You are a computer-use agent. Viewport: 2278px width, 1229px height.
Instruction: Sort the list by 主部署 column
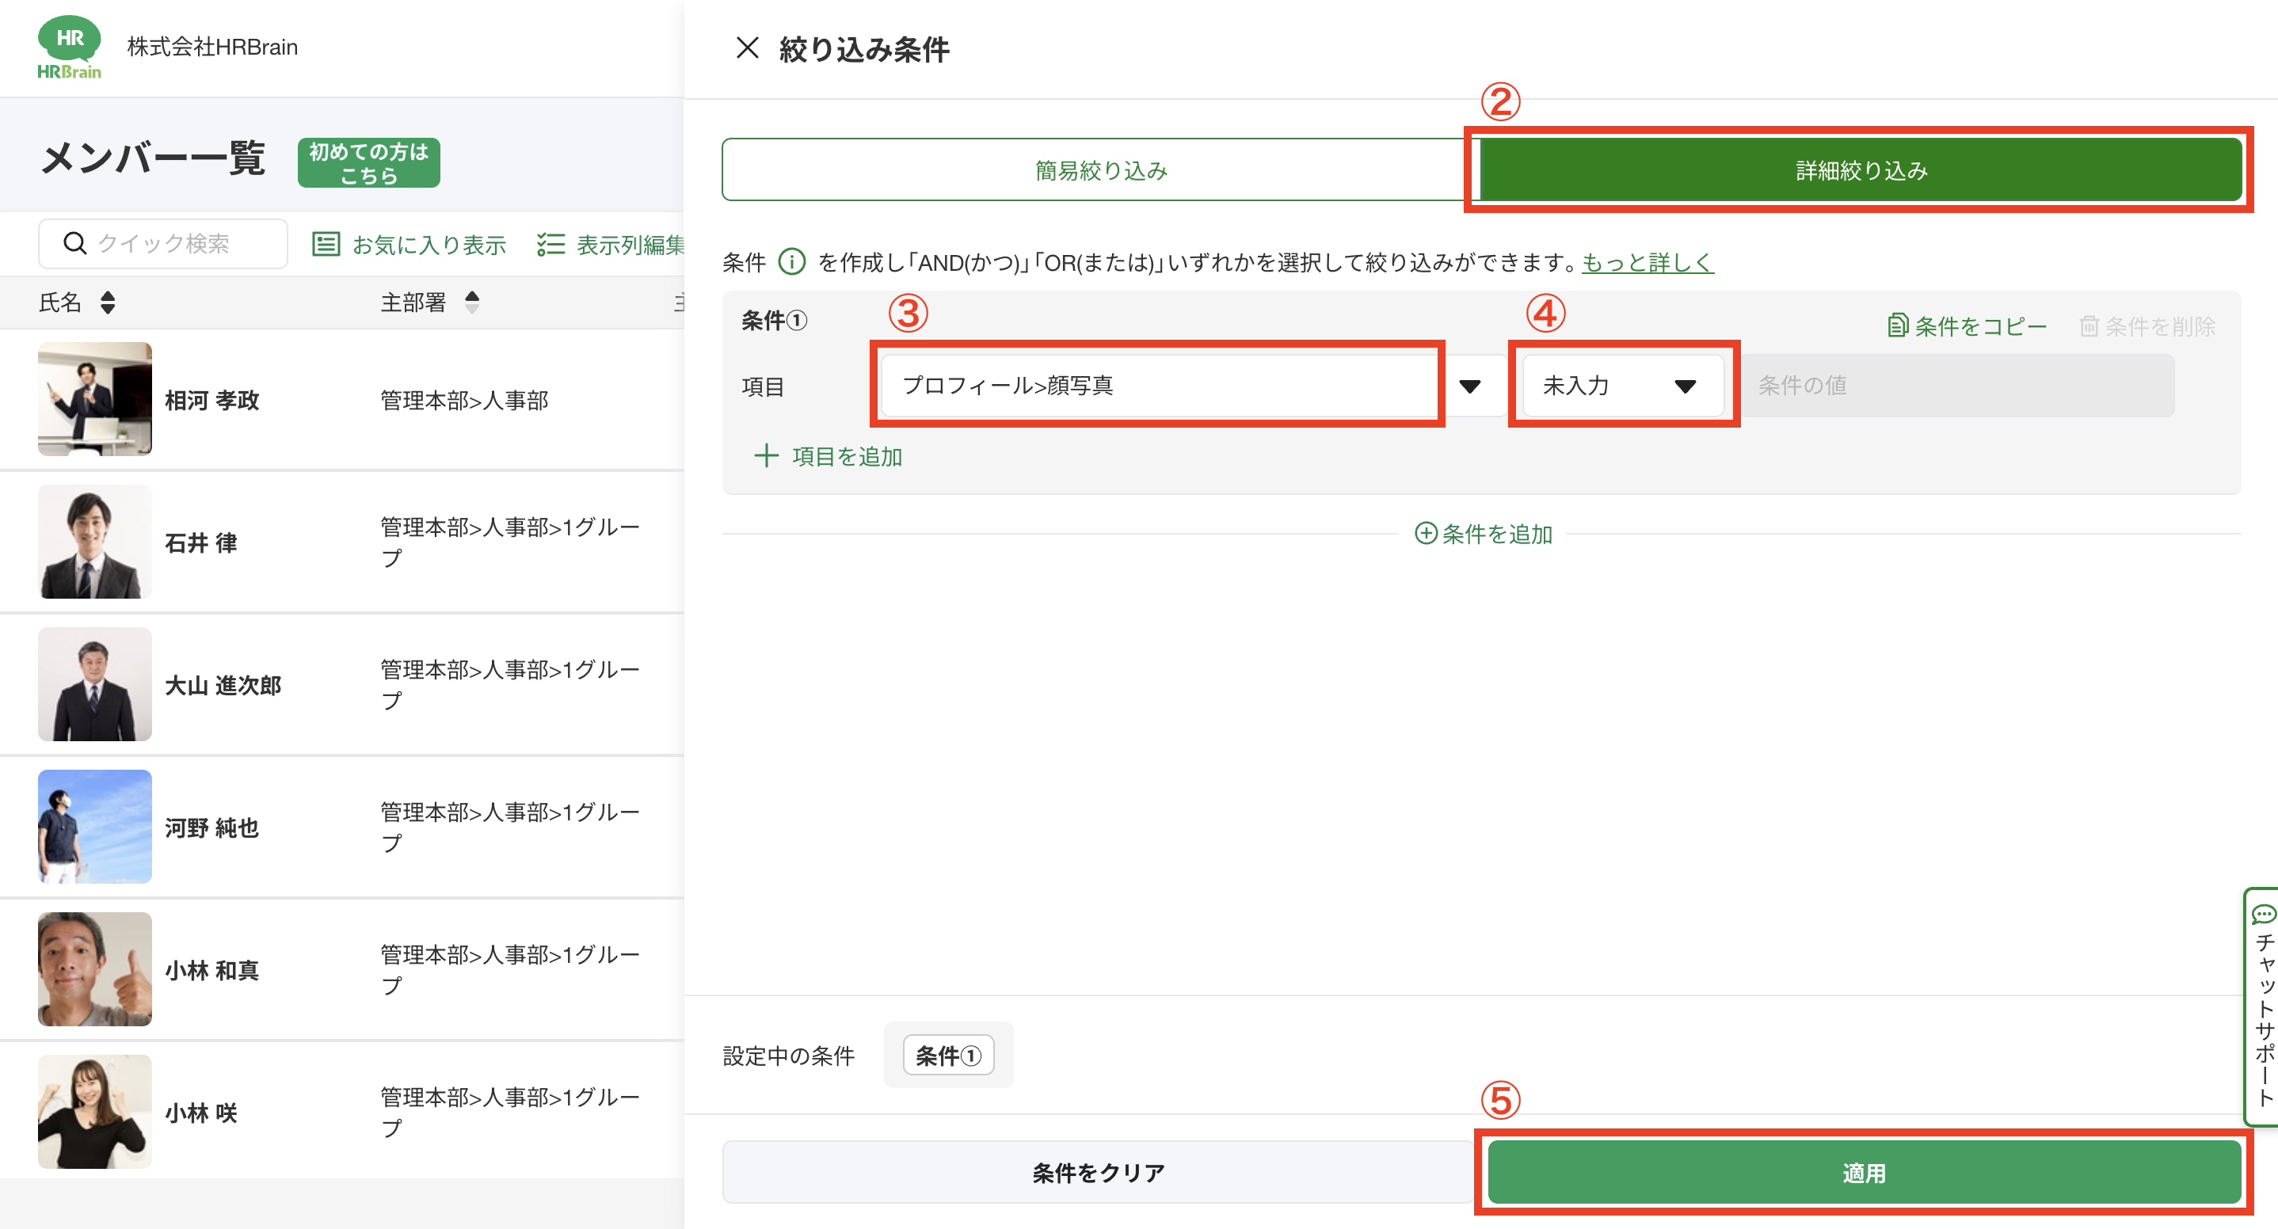point(472,302)
